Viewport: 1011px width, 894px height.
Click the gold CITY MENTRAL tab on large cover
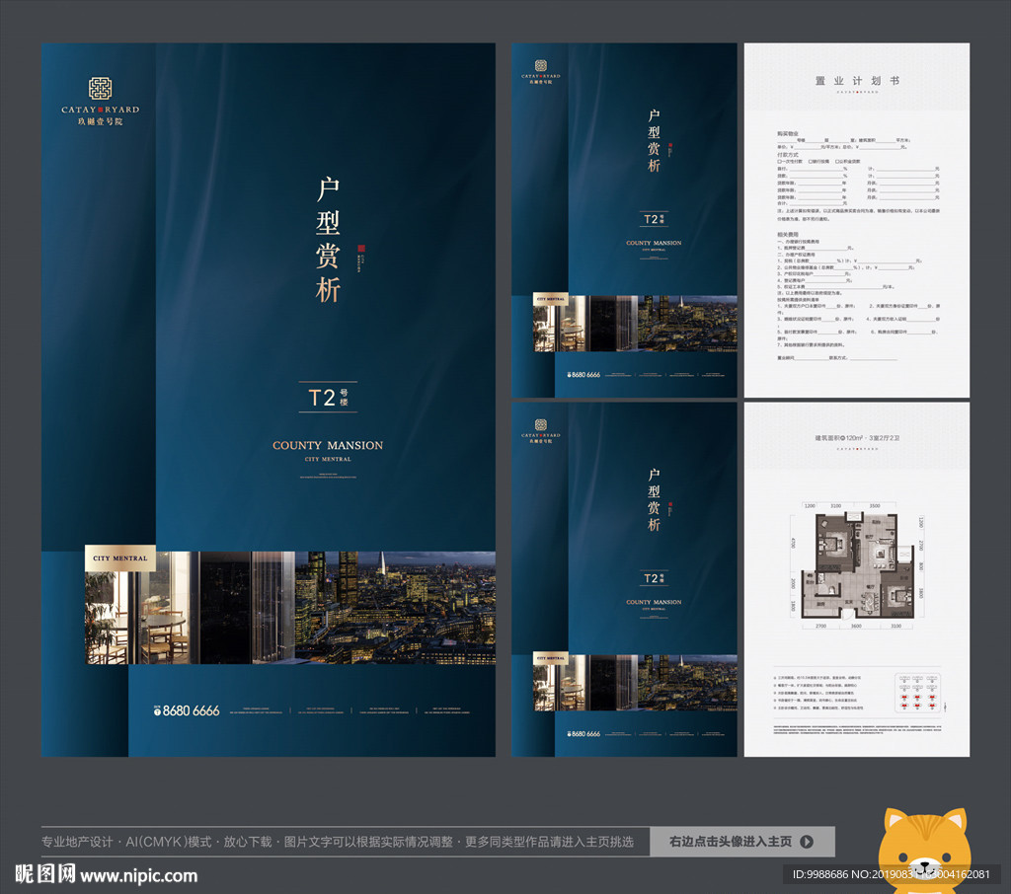point(119,559)
